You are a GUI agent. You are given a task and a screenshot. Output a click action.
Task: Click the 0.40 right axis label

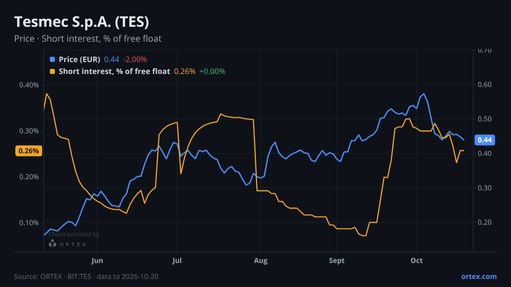pos(485,153)
